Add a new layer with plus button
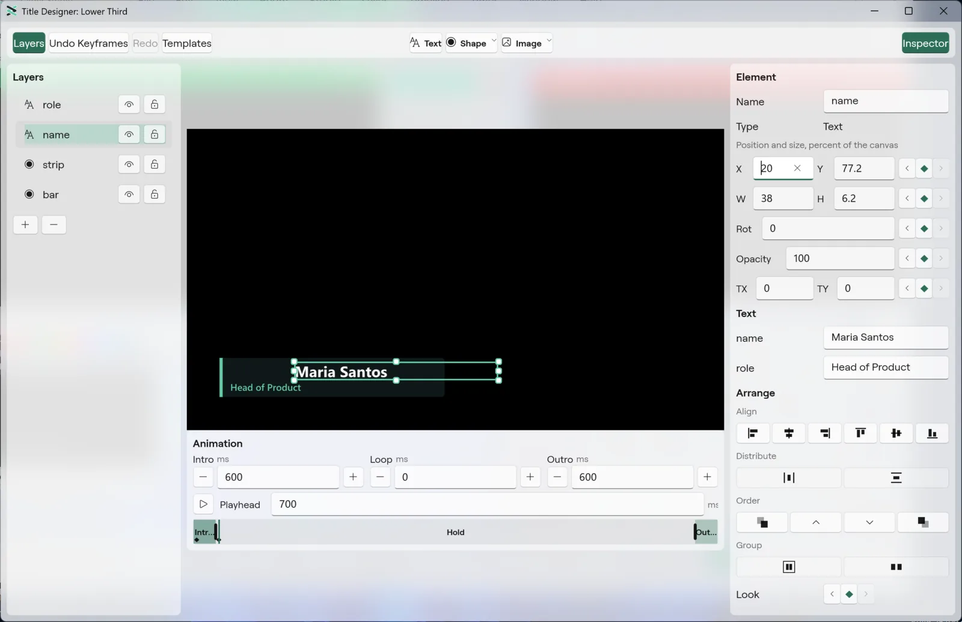The height and width of the screenshot is (622, 962). [x=25, y=225]
